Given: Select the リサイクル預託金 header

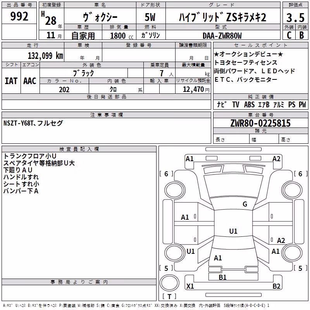Looking at the screenshot, I should [193, 81].
